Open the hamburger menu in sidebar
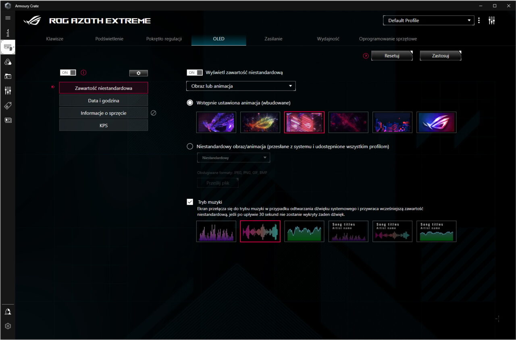Screen dimensions: 516x340 tap(8, 18)
